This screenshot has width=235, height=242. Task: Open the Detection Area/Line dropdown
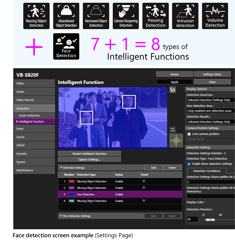[x=211, y=100]
